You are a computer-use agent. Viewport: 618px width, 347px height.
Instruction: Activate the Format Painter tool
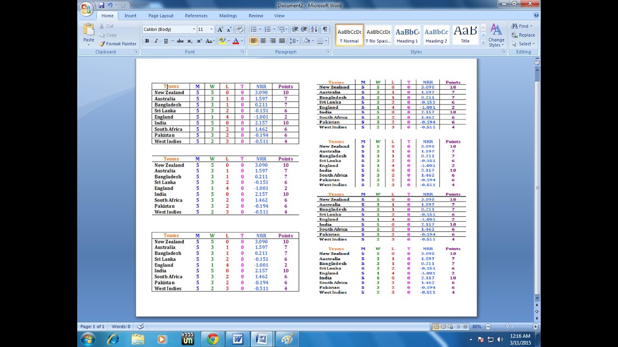118,44
